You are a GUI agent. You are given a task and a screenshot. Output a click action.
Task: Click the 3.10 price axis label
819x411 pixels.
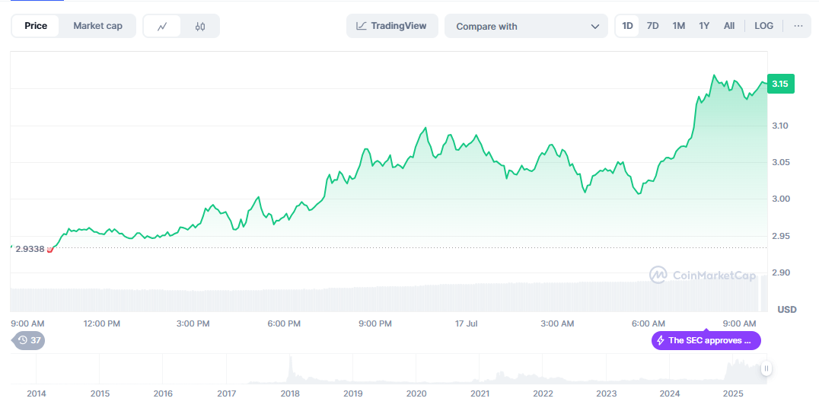click(x=780, y=126)
